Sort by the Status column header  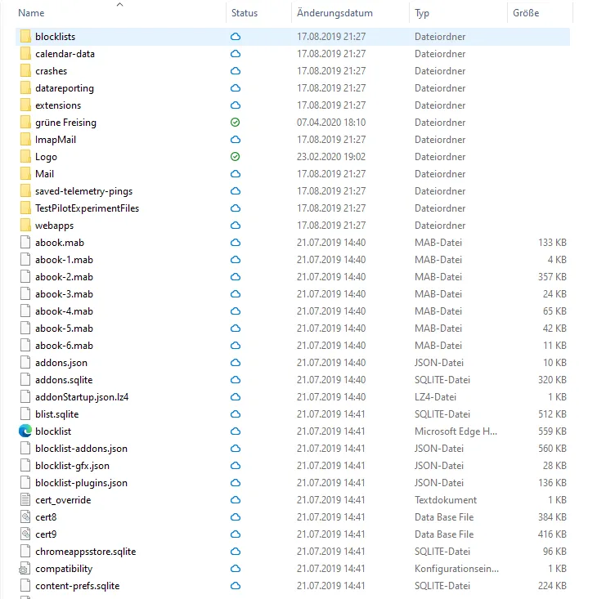tap(245, 13)
